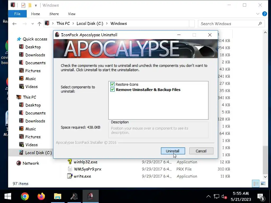Cancel the Apocalypse uninstall dialog
The height and width of the screenshot is (203, 271).
point(201,151)
